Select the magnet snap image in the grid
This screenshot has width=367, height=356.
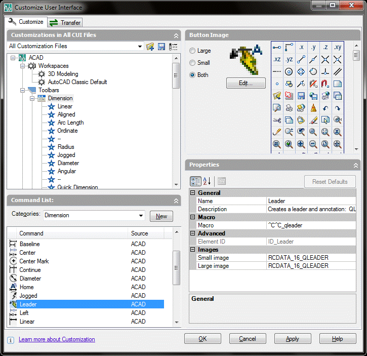point(325,84)
